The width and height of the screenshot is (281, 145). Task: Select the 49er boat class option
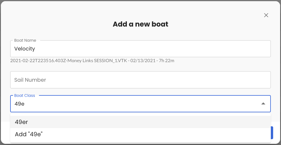(22, 122)
